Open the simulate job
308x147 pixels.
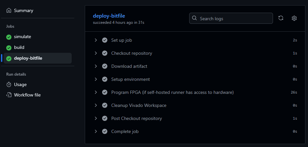tap(23, 37)
